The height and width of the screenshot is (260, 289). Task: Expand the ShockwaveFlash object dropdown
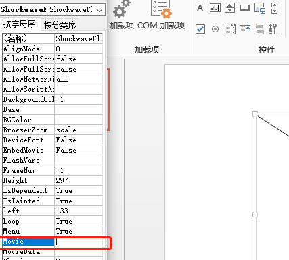pyautogui.click(x=99, y=10)
